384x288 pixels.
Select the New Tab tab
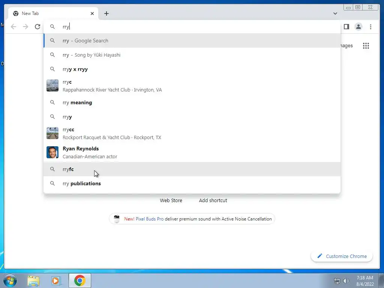(x=53, y=14)
